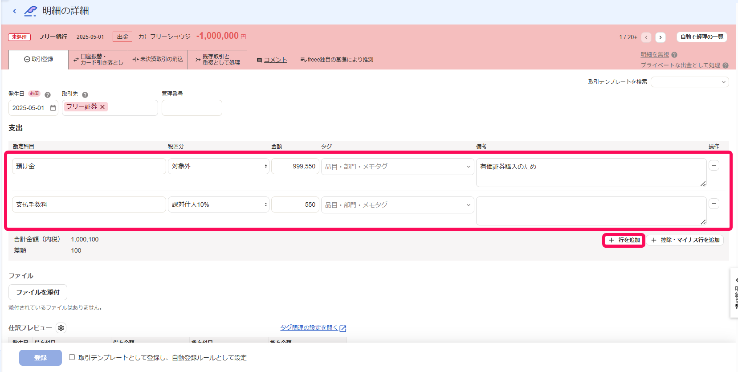Click the 2025-05-01 date input
Screen dimensions: 738x372
point(33,108)
